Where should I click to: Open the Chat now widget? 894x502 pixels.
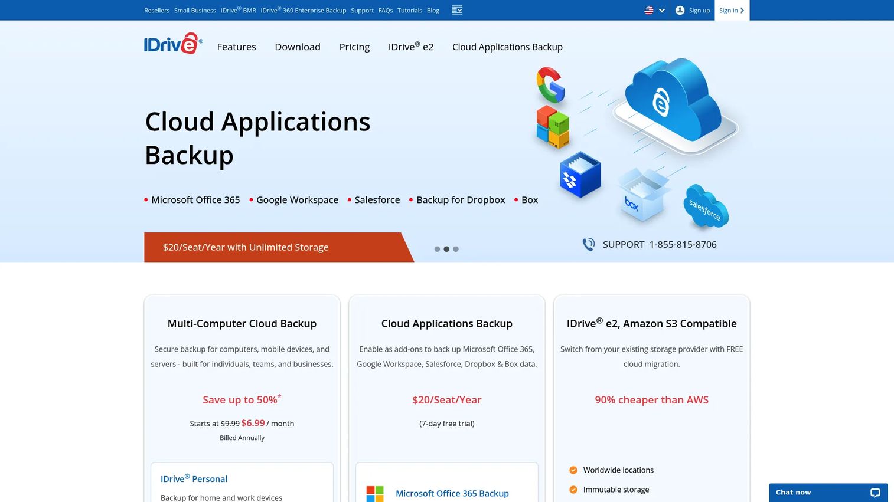pos(828,493)
